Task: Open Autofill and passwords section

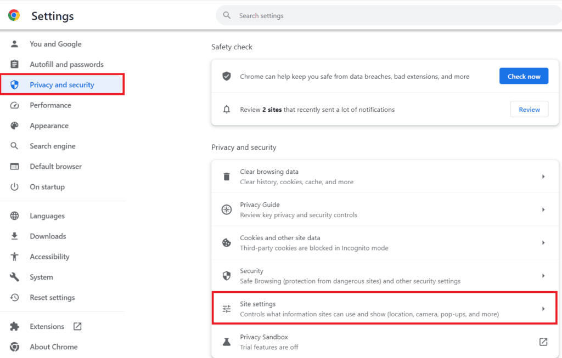Action: tap(66, 65)
